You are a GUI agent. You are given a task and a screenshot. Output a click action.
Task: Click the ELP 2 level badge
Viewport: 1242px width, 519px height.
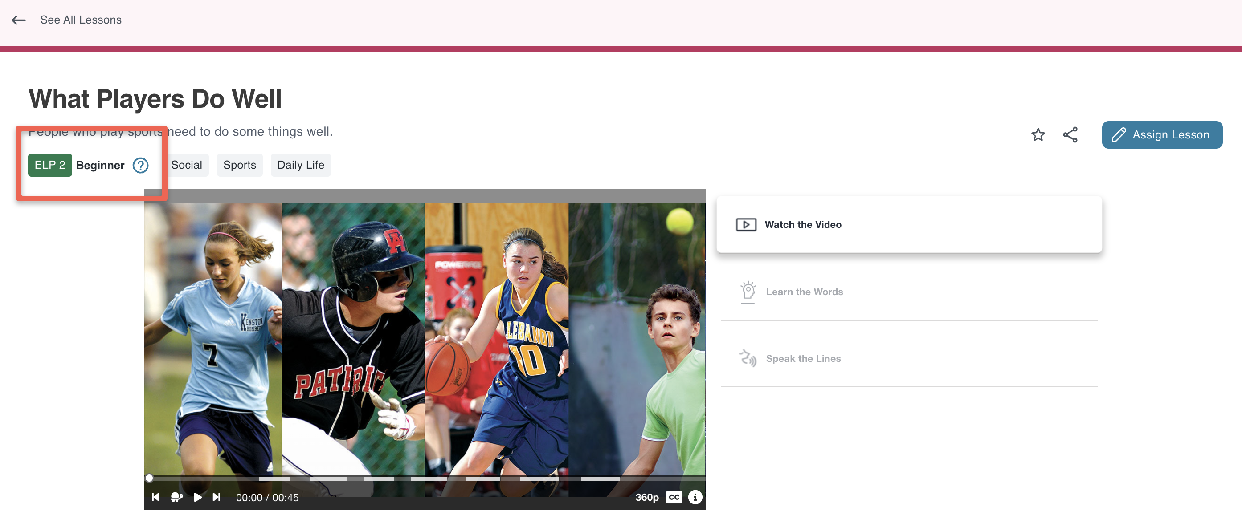point(49,165)
